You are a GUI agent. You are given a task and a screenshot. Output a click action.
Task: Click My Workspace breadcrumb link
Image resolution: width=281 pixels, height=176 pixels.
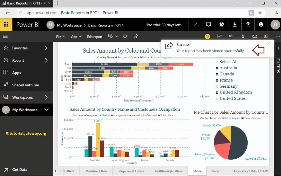click(69, 25)
